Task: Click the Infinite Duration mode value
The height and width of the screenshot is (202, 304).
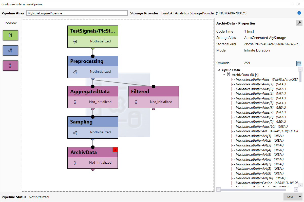Action: [257, 50]
